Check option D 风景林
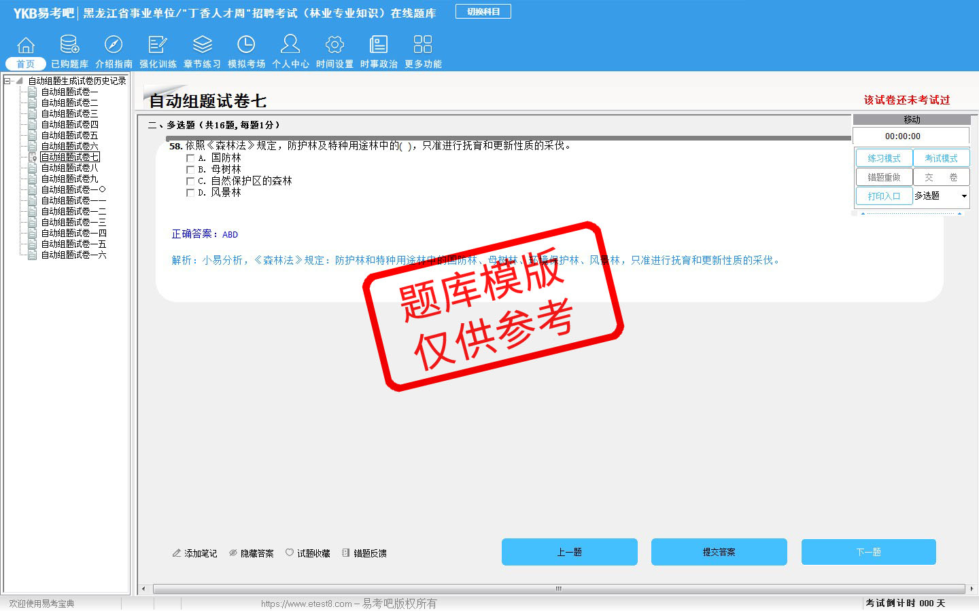This screenshot has height=611, width=979. [190, 193]
